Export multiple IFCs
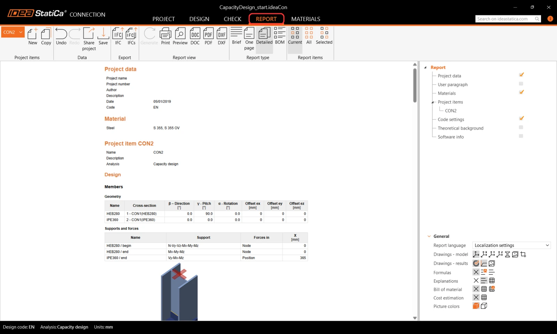Viewport: 557px width, 334px height. coord(131,36)
